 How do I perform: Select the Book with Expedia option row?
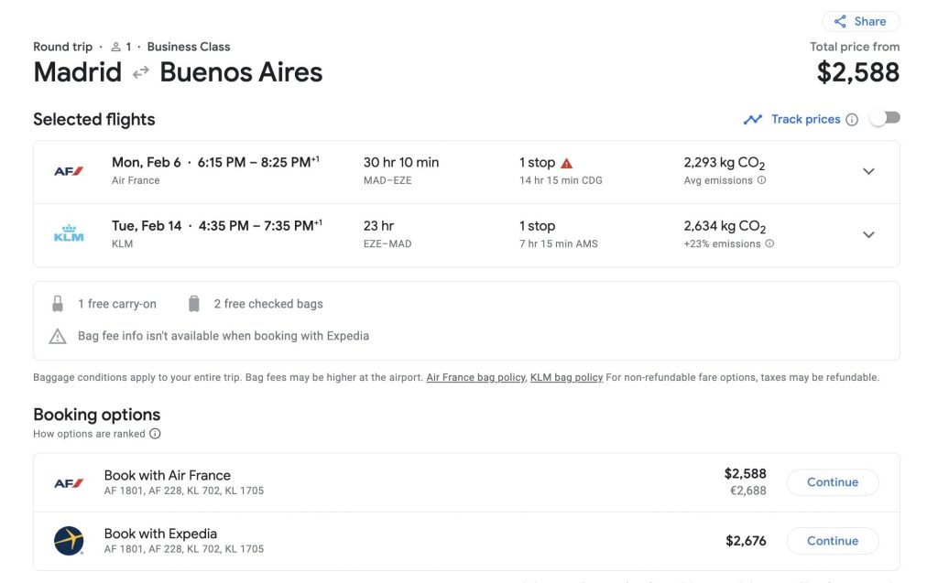tap(466, 541)
